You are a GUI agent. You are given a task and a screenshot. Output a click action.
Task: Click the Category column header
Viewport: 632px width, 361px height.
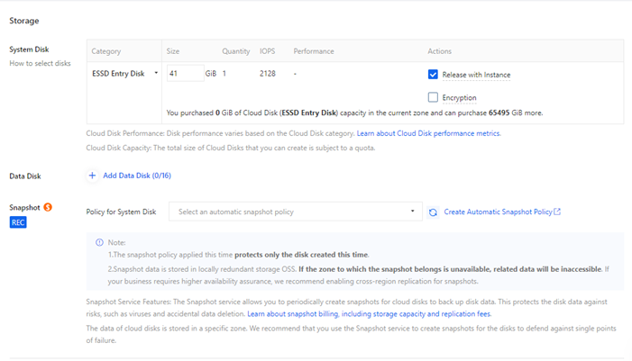coord(106,51)
